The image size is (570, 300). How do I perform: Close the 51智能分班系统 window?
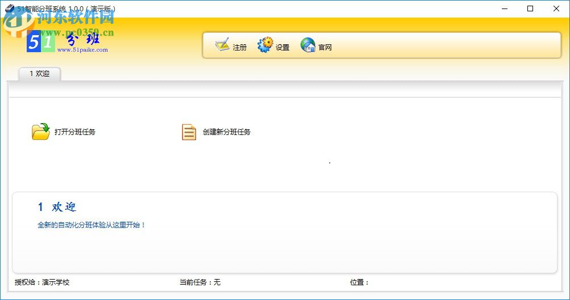click(556, 9)
